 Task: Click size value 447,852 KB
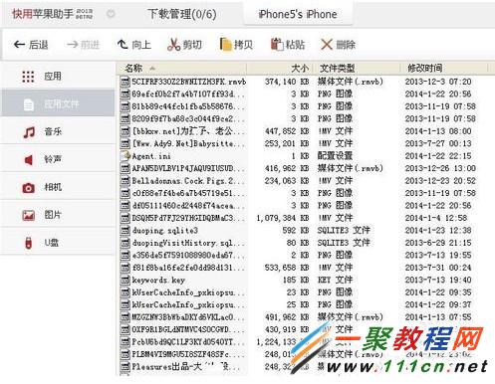(287, 131)
